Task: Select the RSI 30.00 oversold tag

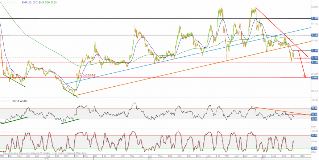Action: click(315, 119)
